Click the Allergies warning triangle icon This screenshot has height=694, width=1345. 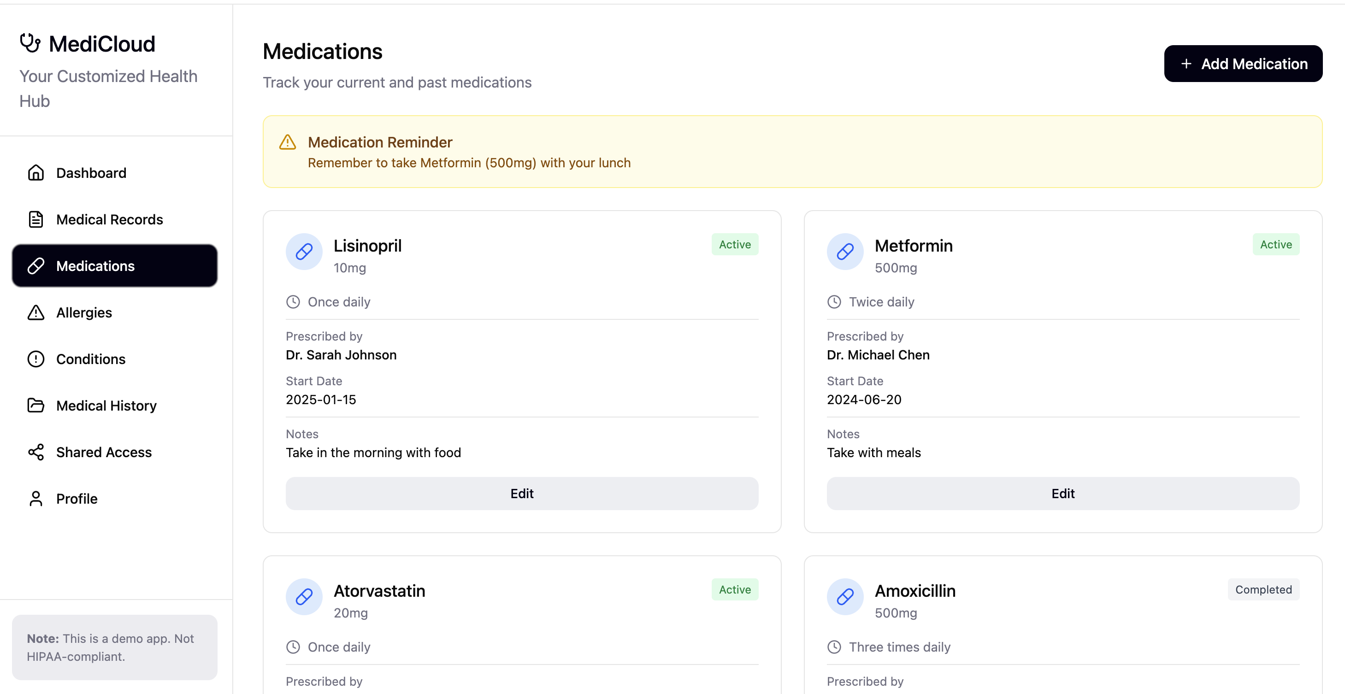(x=35, y=312)
